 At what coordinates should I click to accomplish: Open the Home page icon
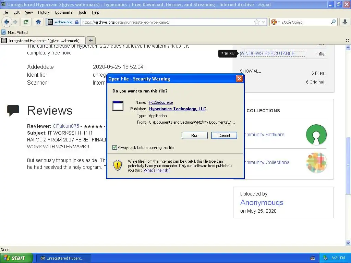pyautogui.click(x=38, y=22)
